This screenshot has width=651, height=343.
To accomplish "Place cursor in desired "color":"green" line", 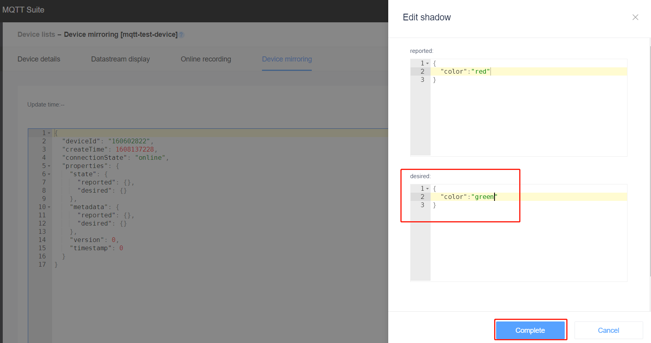I will pos(529,197).
